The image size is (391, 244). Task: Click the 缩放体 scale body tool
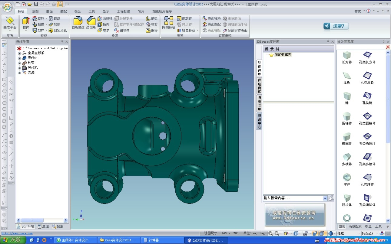[184, 18]
